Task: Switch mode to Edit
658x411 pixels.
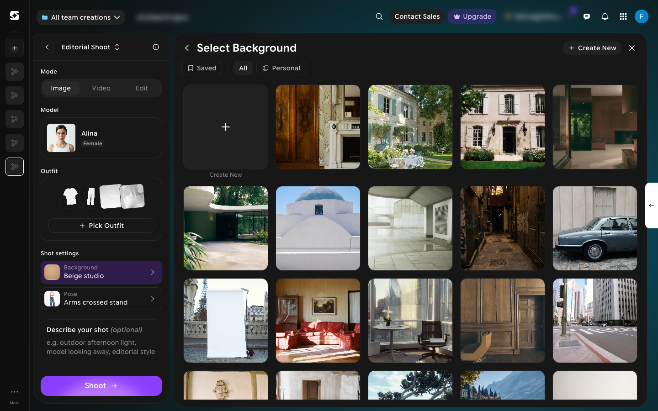Action: click(x=142, y=88)
